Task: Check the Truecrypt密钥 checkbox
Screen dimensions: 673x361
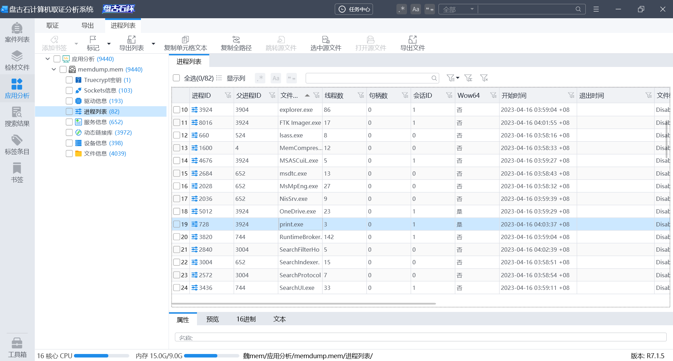Action: pyautogui.click(x=69, y=80)
